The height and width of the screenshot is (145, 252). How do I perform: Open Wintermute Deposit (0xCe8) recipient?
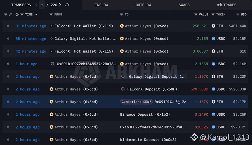click(x=148, y=140)
